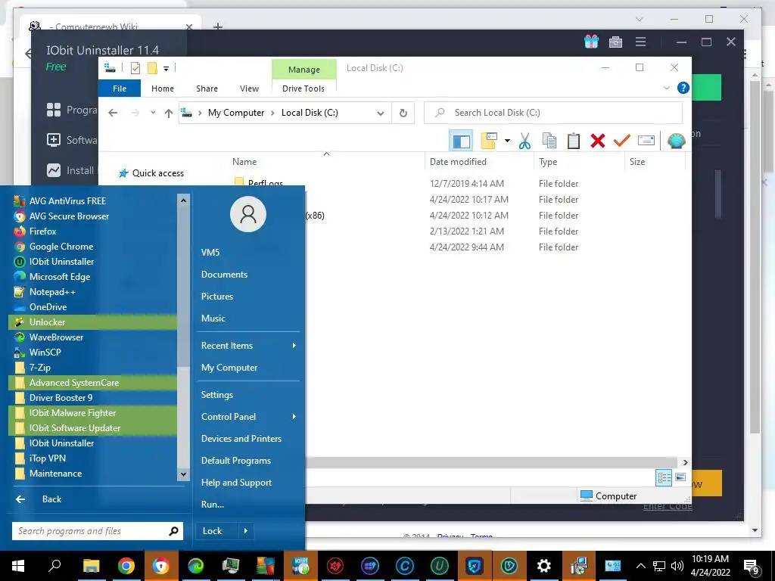The height and width of the screenshot is (581, 775).
Task: Click Google Chrome icon on taskbar
Action: (x=126, y=566)
